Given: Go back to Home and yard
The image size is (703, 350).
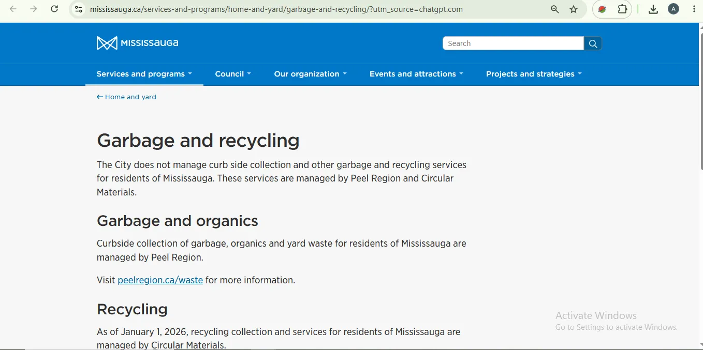Looking at the screenshot, I should coord(126,97).
